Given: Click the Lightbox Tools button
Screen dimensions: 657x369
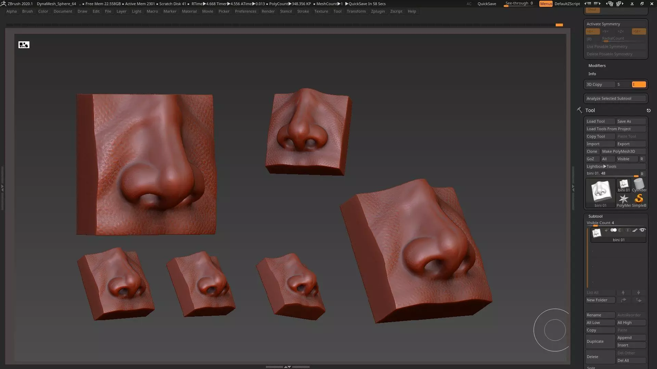Looking at the screenshot, I should (616, 166).
